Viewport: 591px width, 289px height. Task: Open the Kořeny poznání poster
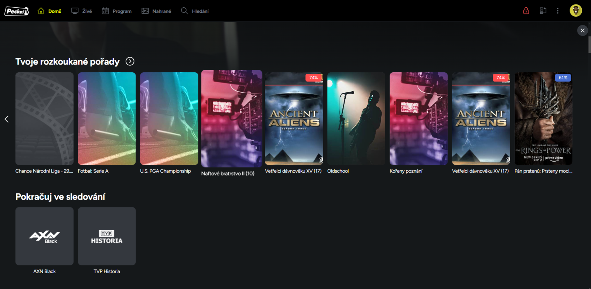point(419,118)
